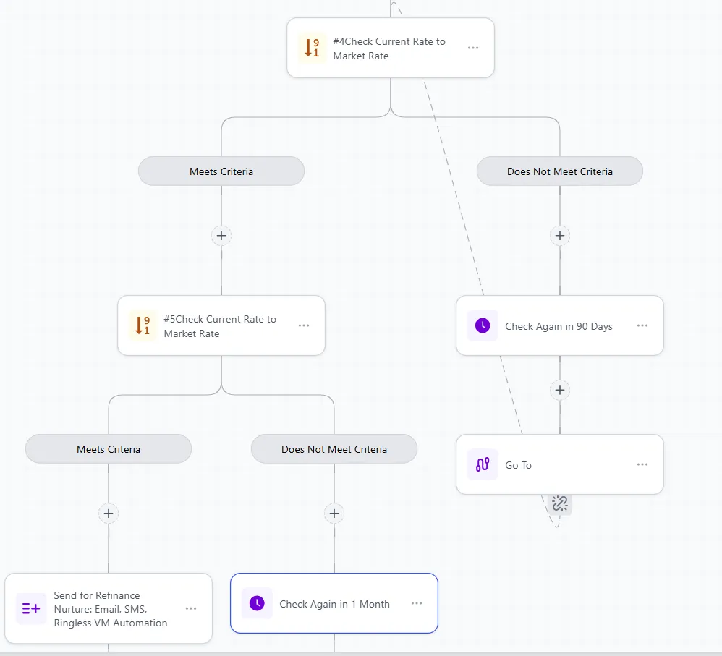Screen dimensions: 722x656
Task: Click the Send for Refinance Nurture icon
Action: pos(31,608)
